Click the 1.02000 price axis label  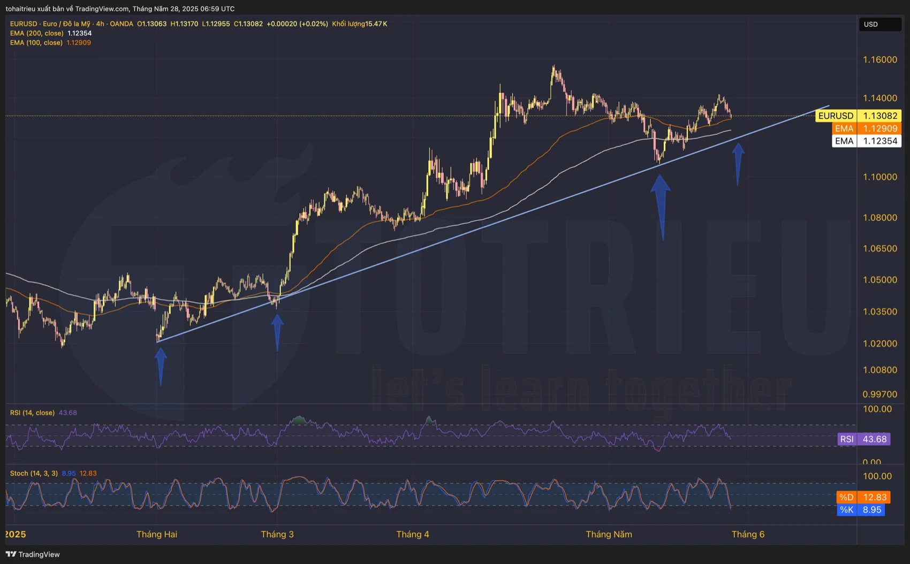(880, 343)
